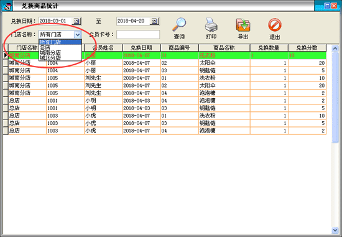Click the 兑换分数 column header
This screenshot has width=342, height=237.
(x=307, y=48)
